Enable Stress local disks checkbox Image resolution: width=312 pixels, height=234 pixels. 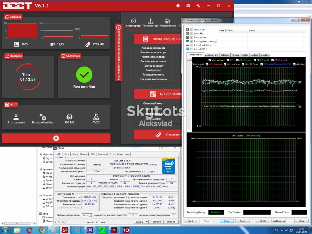tap(192, 45)
